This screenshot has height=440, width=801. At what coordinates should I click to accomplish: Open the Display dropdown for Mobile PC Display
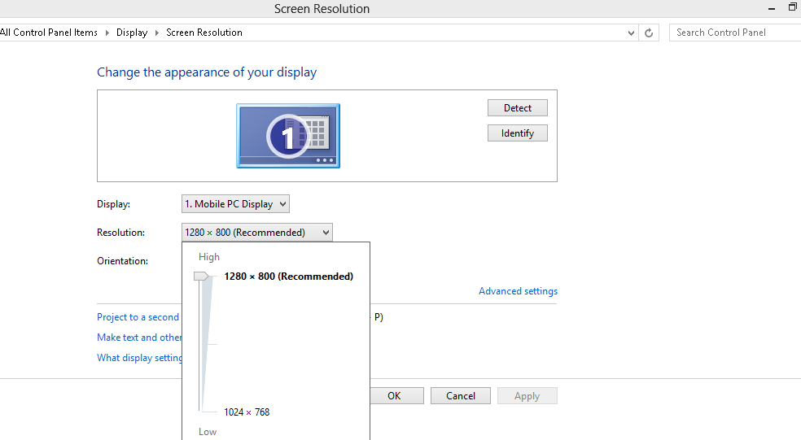(235, 203)
